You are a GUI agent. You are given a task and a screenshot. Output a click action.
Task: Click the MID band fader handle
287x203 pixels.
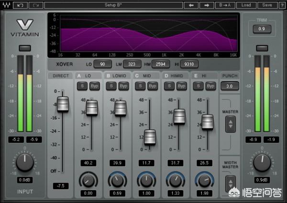[150, 137]
